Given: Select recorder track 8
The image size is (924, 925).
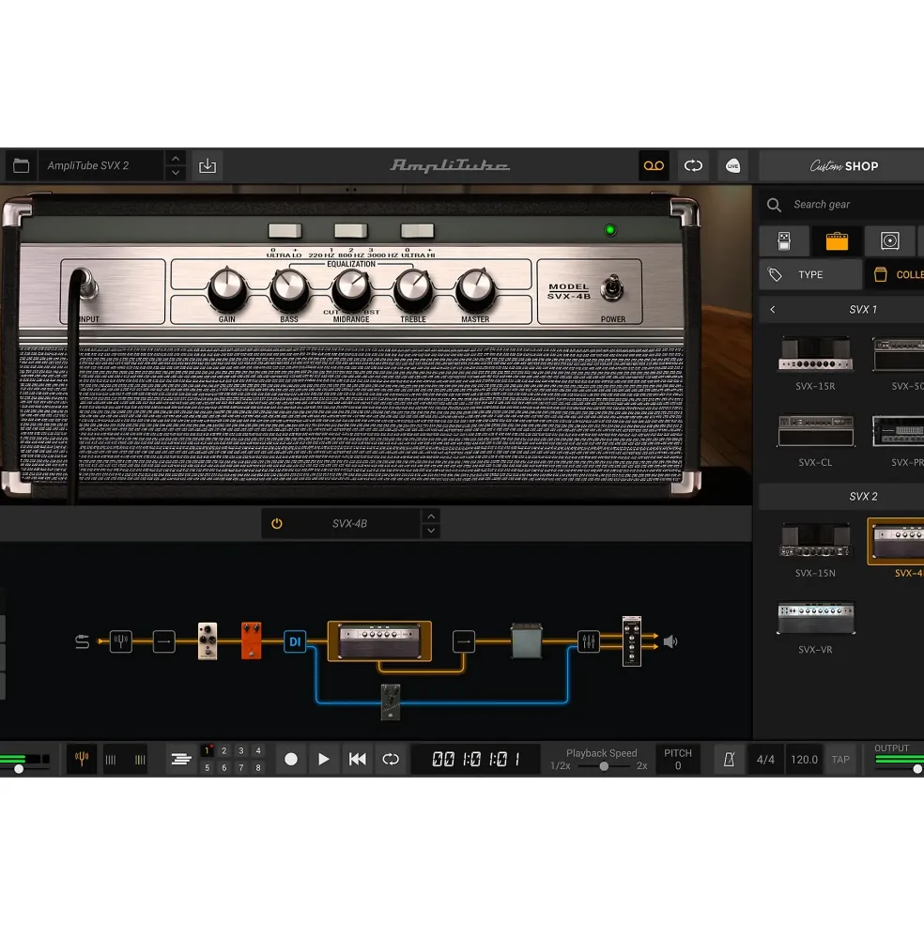Looking at the screenshot, I should pyautogui.click(x=258, y=767).
